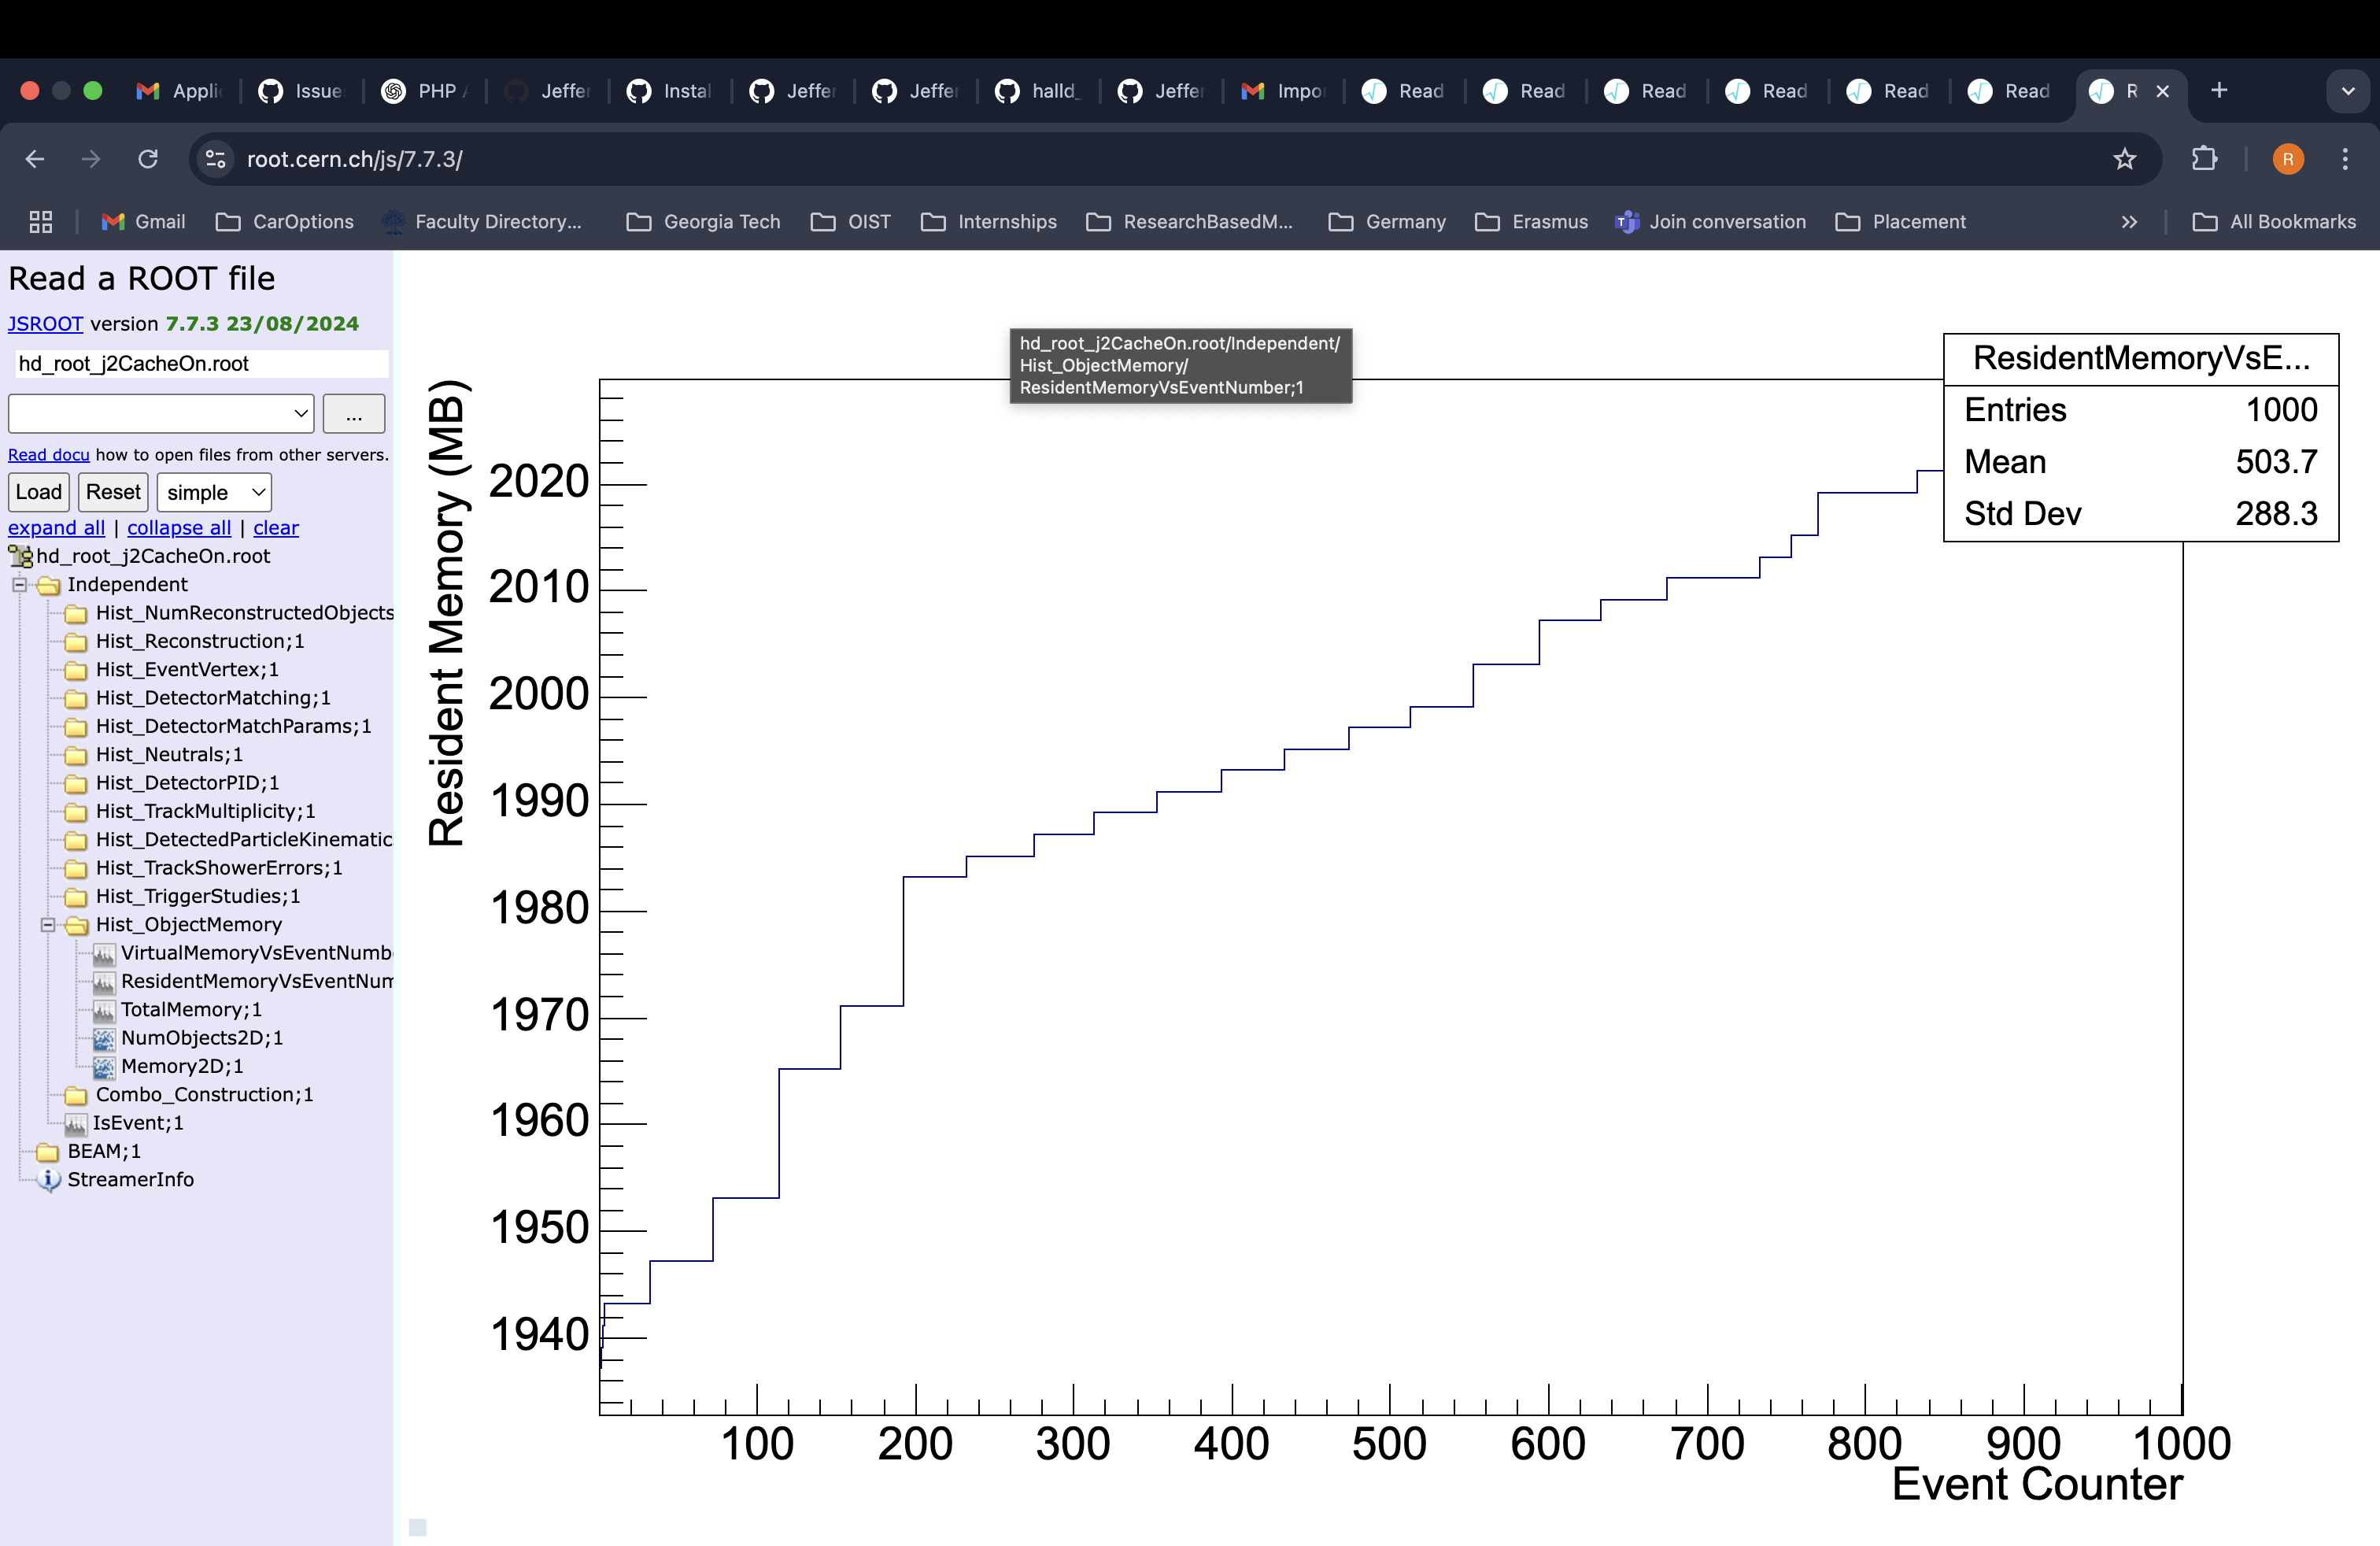Bookmark page with the star icon
This screenshot has height=1546, width=2380.
(2124, 159)
